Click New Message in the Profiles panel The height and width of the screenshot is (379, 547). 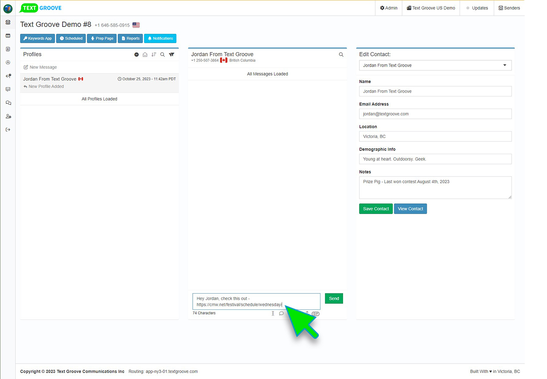pos(40,67)
